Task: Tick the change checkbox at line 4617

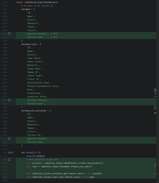Action: pyautogui.click(x=10, y=160)
